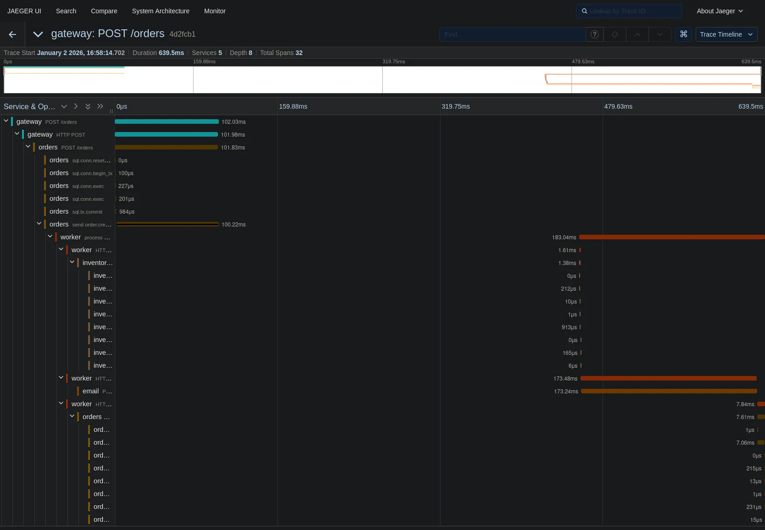
Task: Toggle the inventor span open state
Action: [x=72, y=262]
